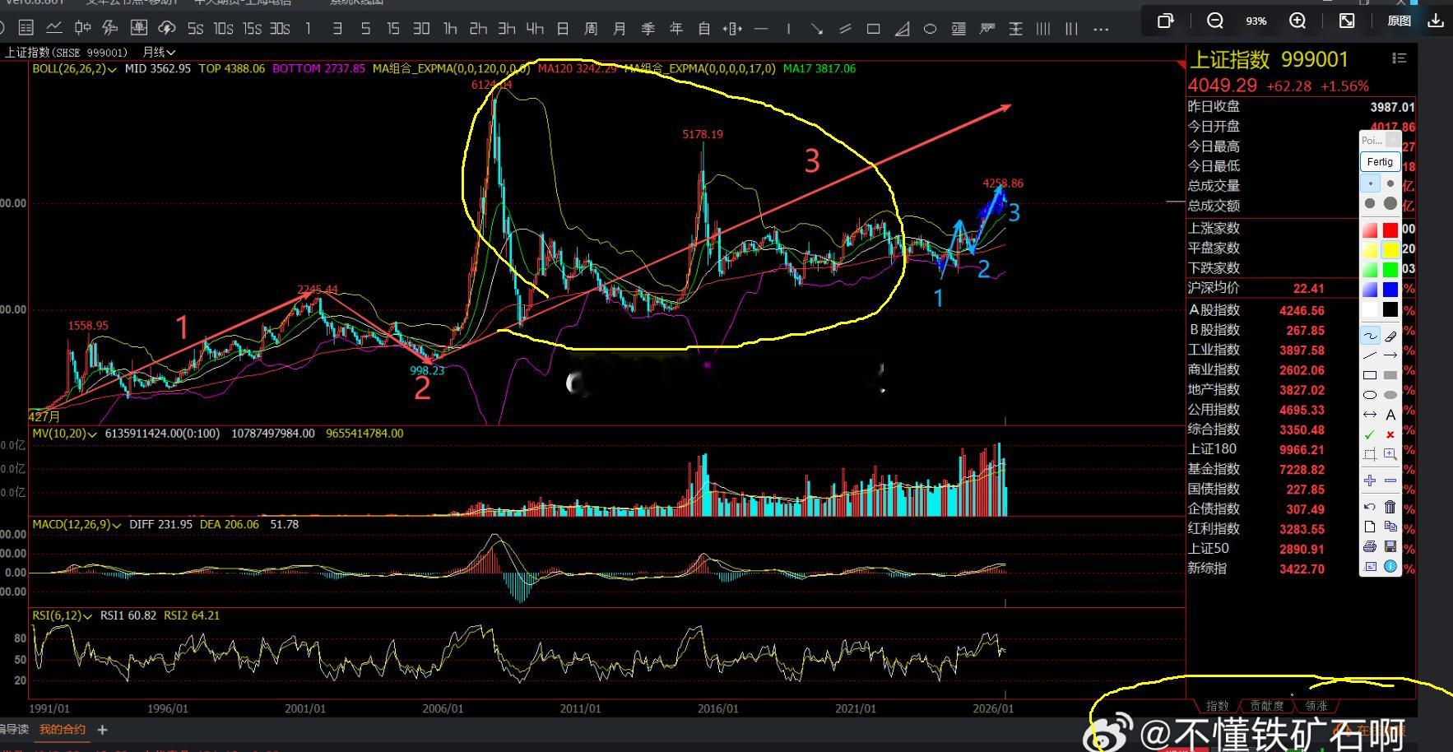Viewport: 1453px width, 752px height.
Task: Click 原图 to view original image
Action: pos(1399,21)
